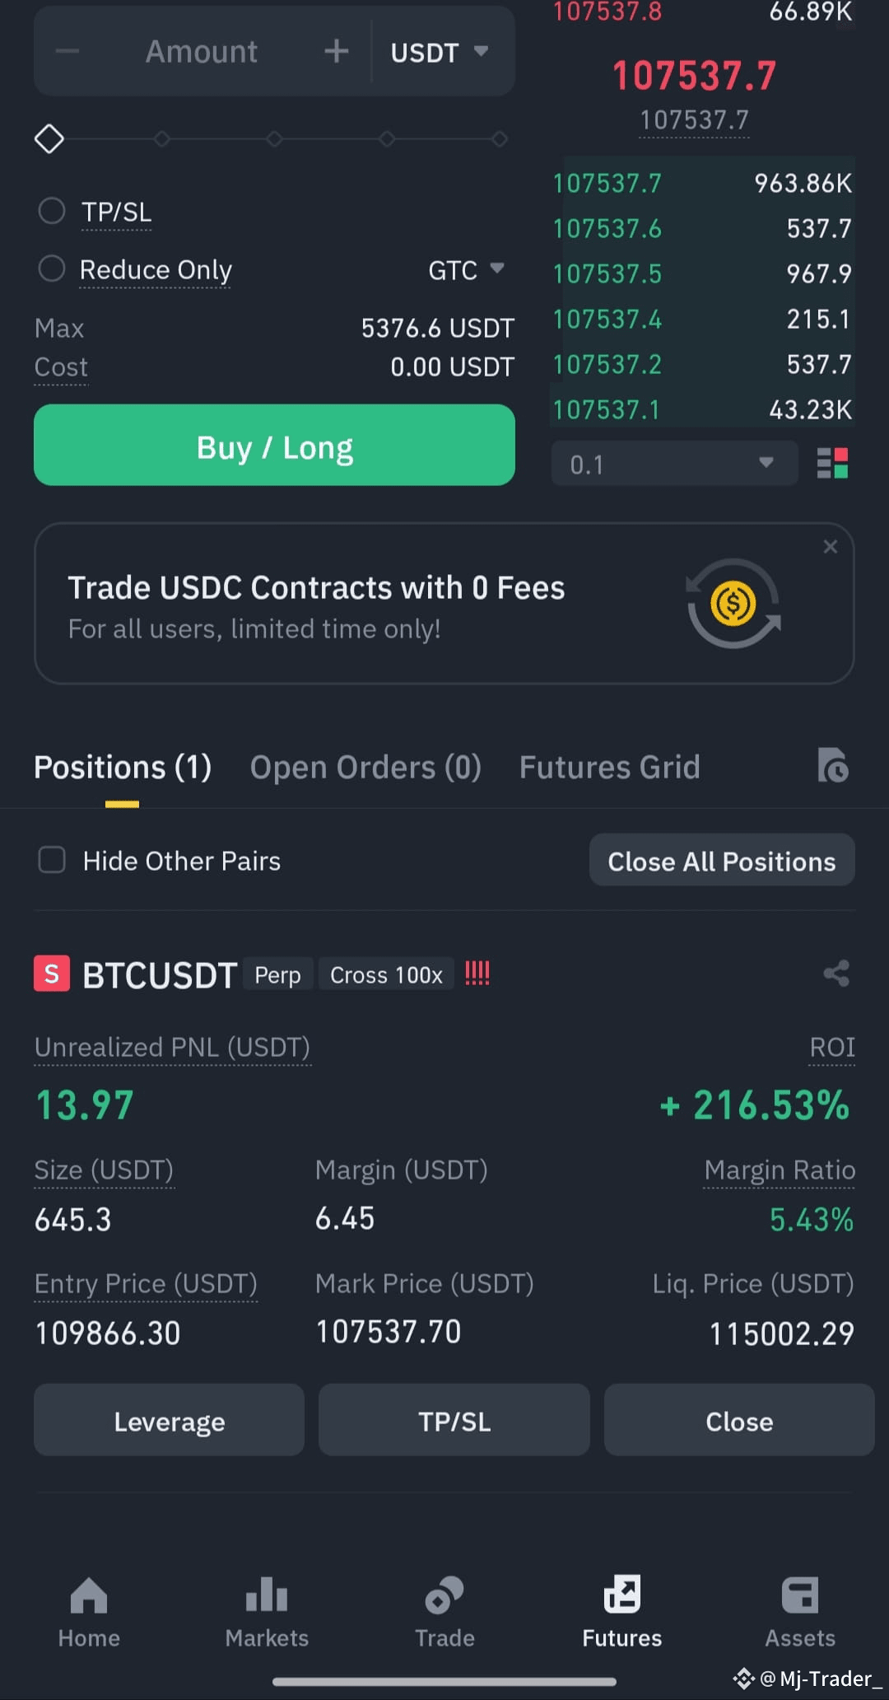Click the plus icon beside Amount
Viewport: 889px width, 1700px height.
tap(336, 51)
